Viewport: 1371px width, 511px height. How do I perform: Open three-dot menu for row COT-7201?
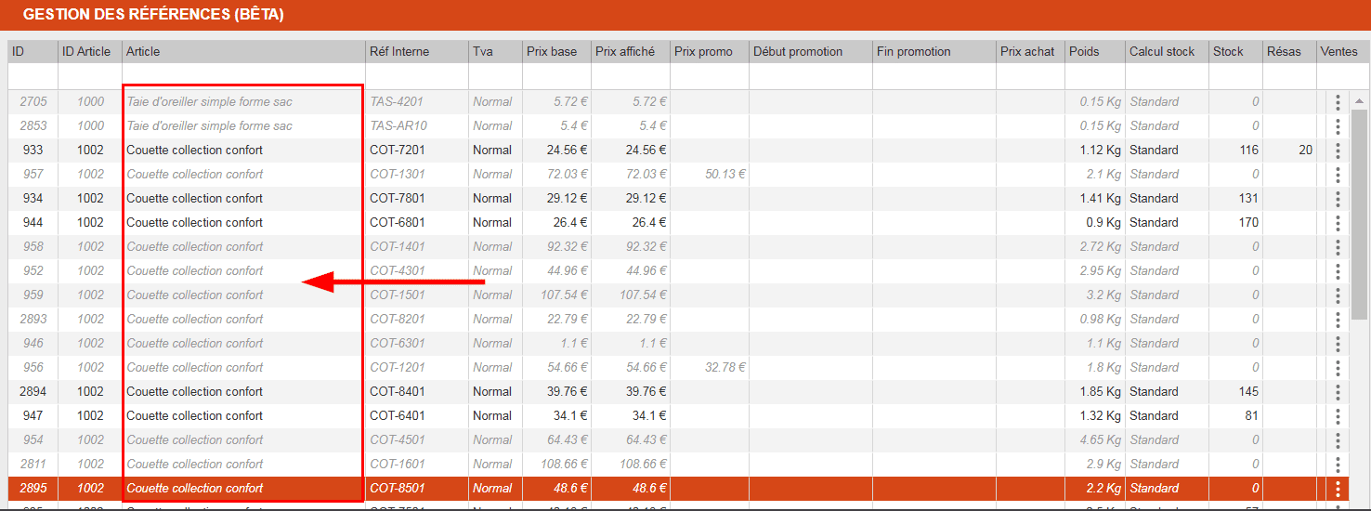click(1338, 150)
